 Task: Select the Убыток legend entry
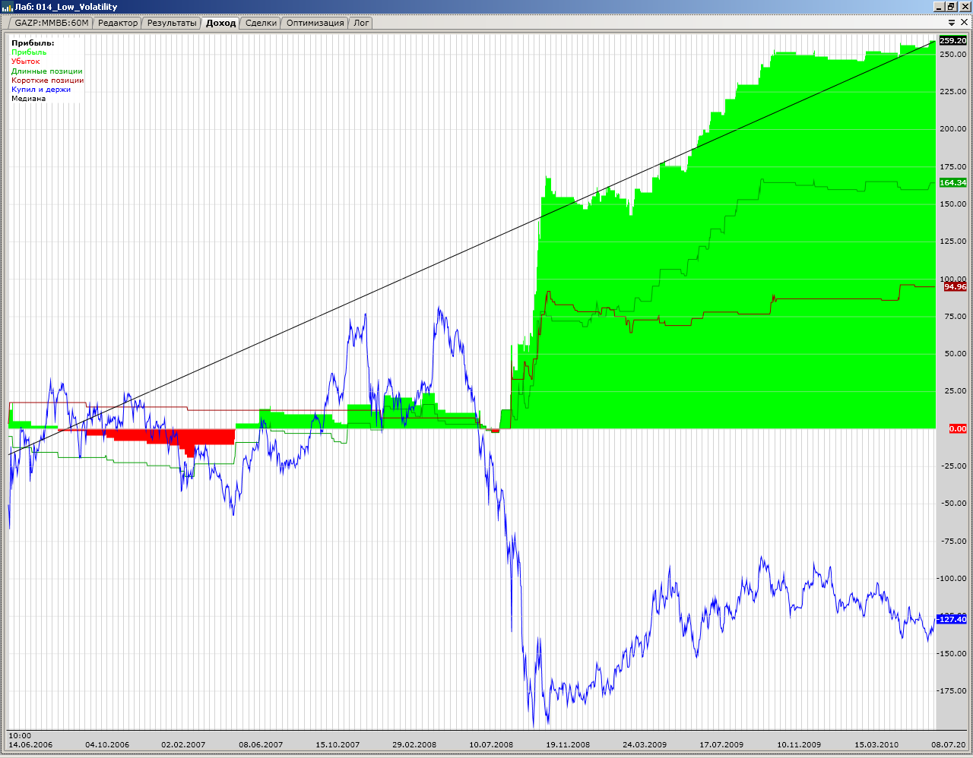pos(26,62)
